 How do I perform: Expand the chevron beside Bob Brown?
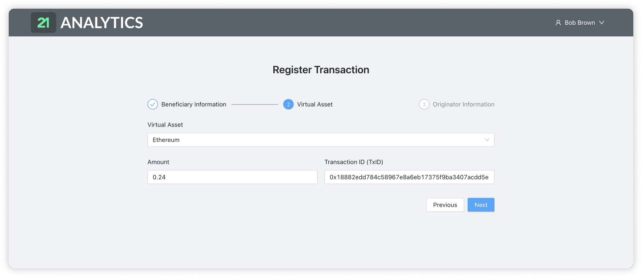(602, 23)
